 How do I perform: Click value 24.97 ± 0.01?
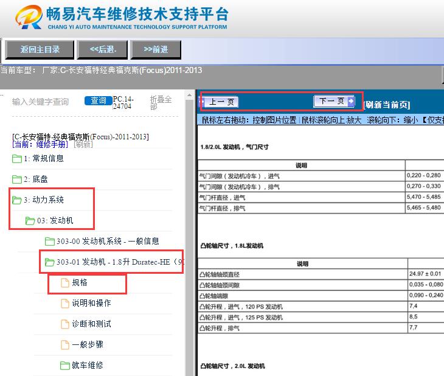point(425,274)
